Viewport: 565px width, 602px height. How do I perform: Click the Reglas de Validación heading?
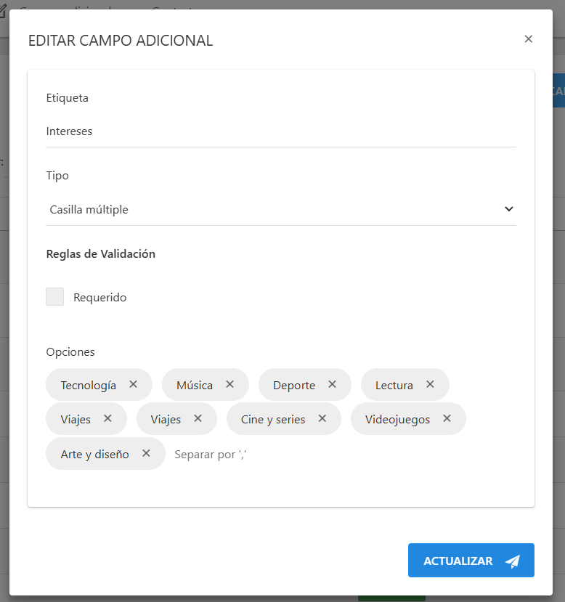101,253
